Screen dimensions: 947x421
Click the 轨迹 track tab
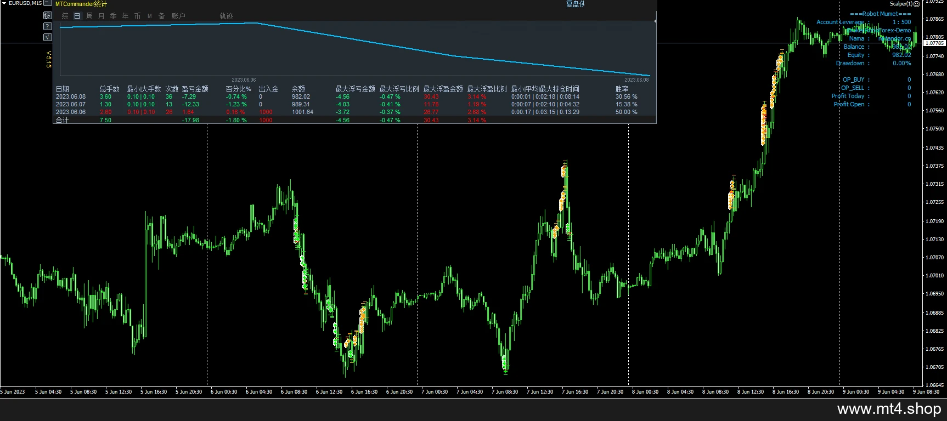226,16
